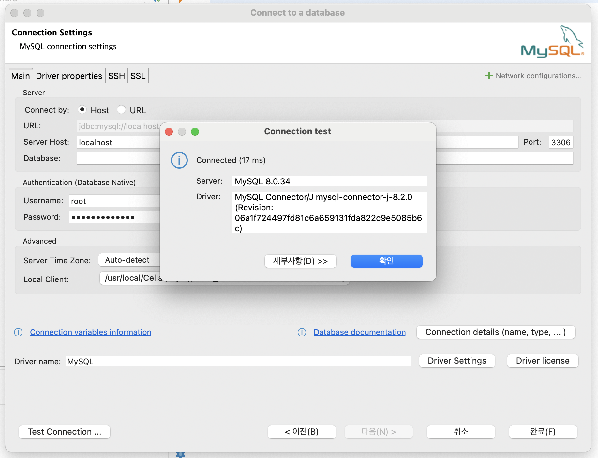Click the info icon beside Database documentation
Screen dimensions: 598x458
[302, 332]
